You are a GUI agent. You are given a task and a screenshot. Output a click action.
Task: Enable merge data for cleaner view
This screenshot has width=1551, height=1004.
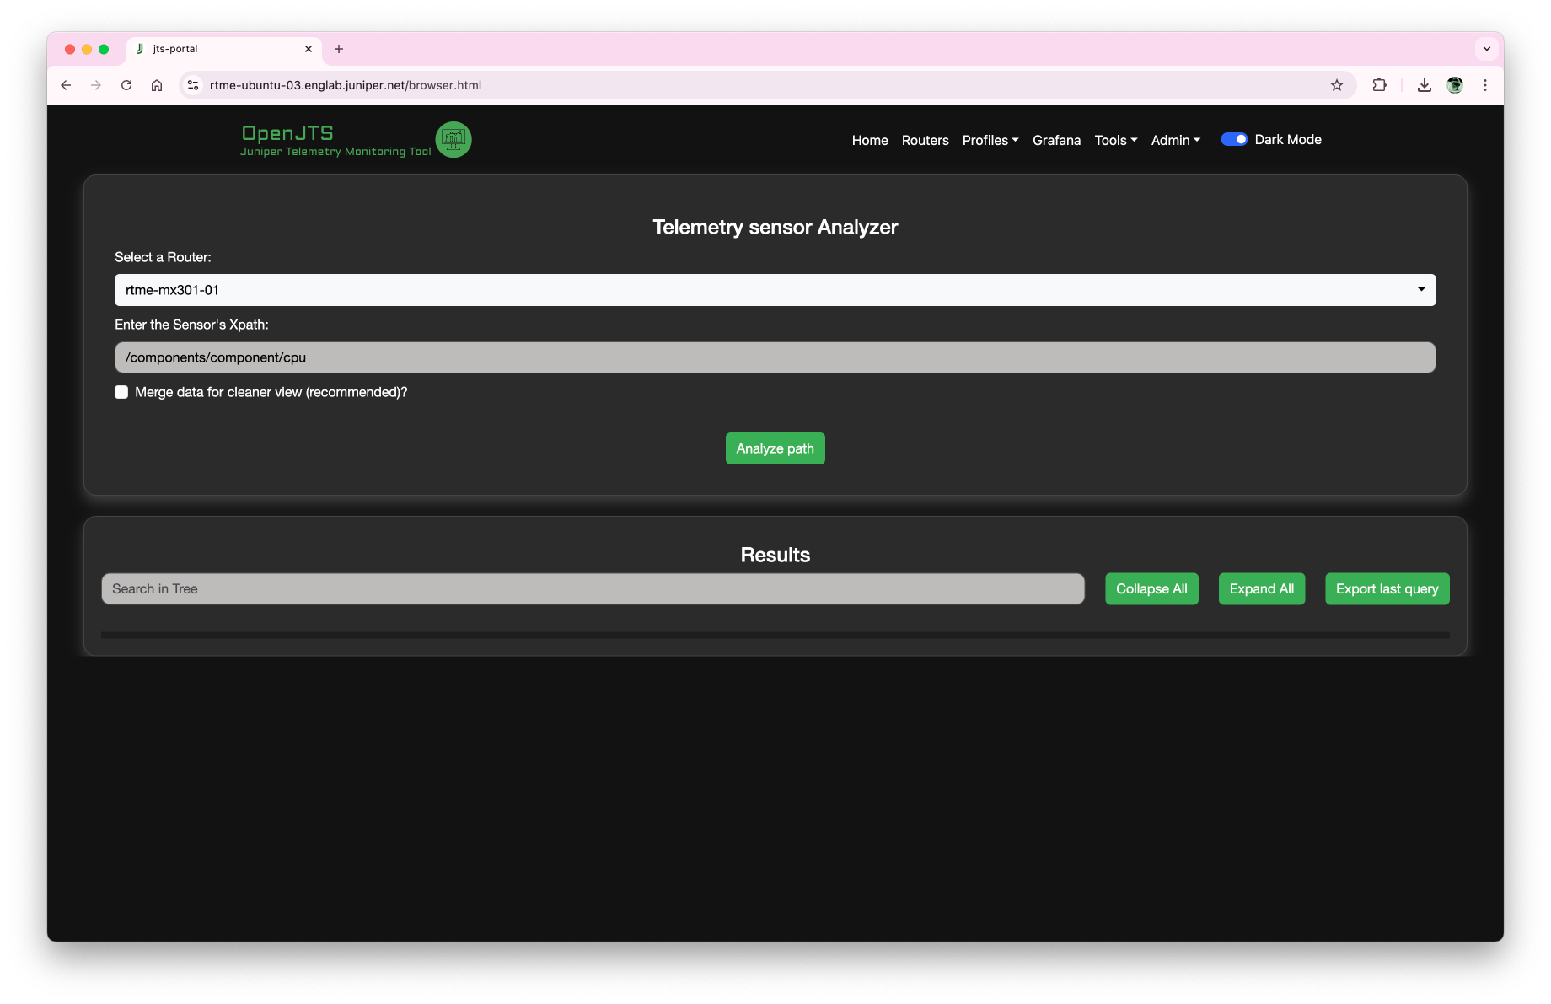pyautogui.click(x=121, y=392)
